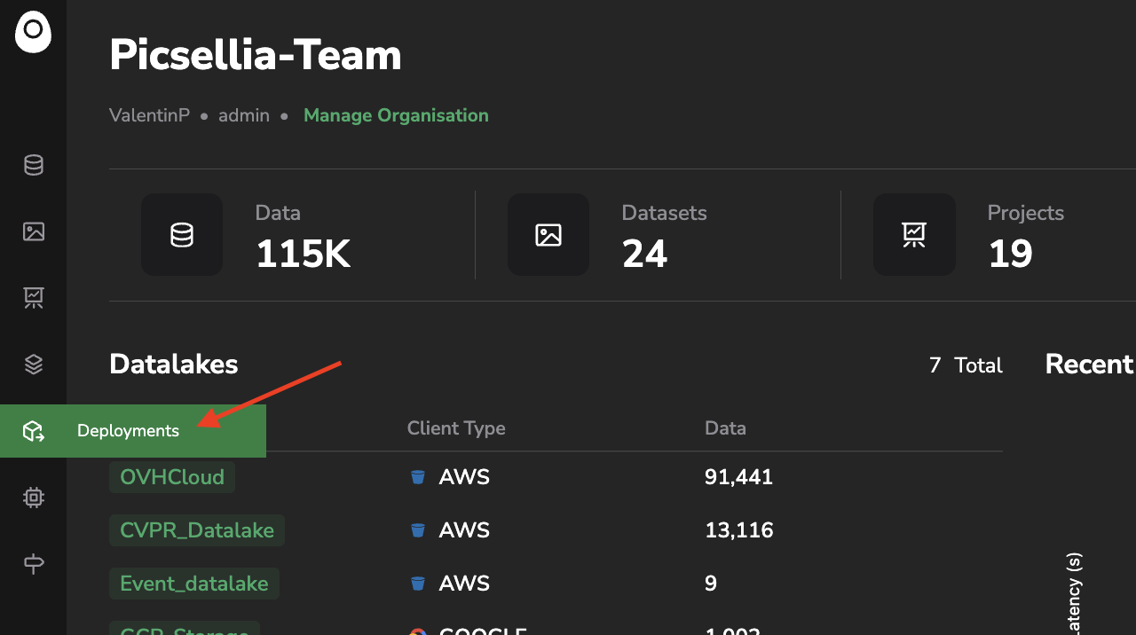1136x635 pixels.
Task: Click the AWS label in CVPR_Datalake row
Action: coord(464,530)
